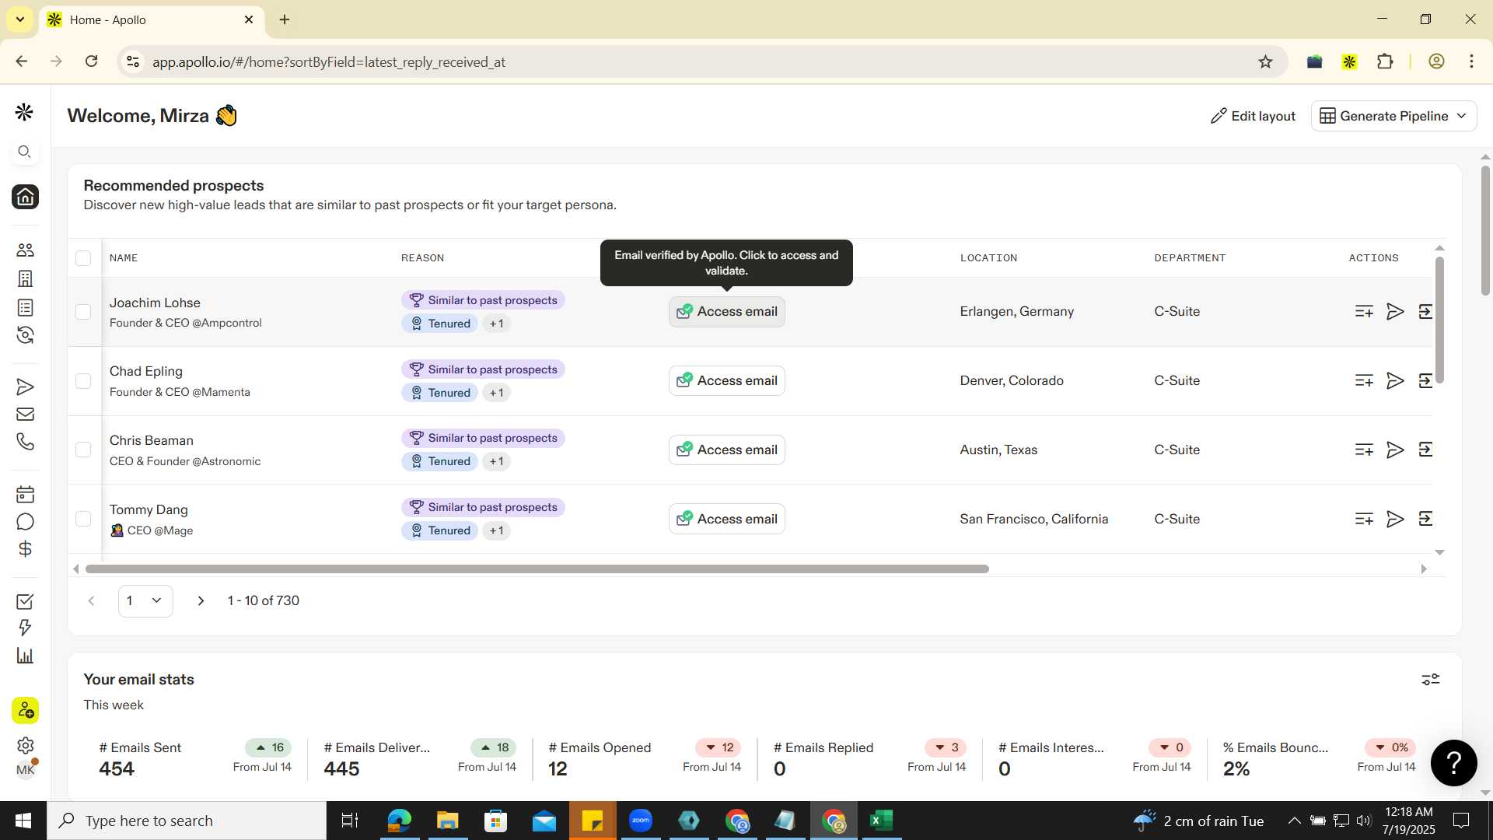This screenshot has width=1493, height=840.
Task: Open Companies building icon in sidebar
Action: (x=25, y=278)
